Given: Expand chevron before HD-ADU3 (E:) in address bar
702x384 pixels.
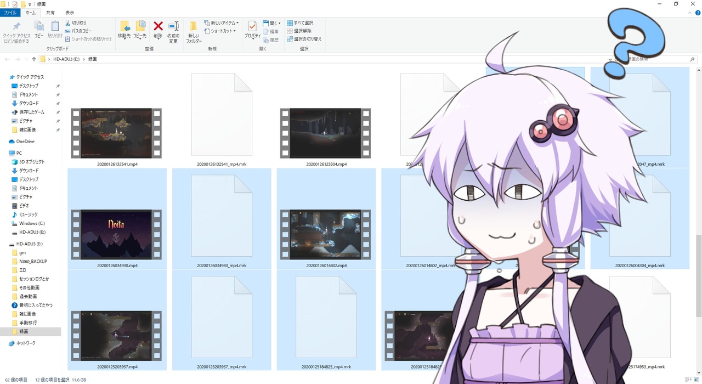Looking at the screenshot, I should point(49,59).
